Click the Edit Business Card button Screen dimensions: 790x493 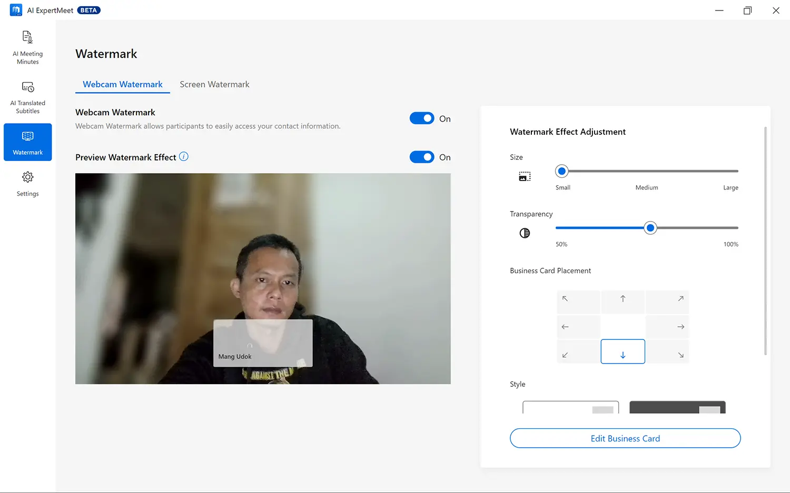click(x=625, y=438)
